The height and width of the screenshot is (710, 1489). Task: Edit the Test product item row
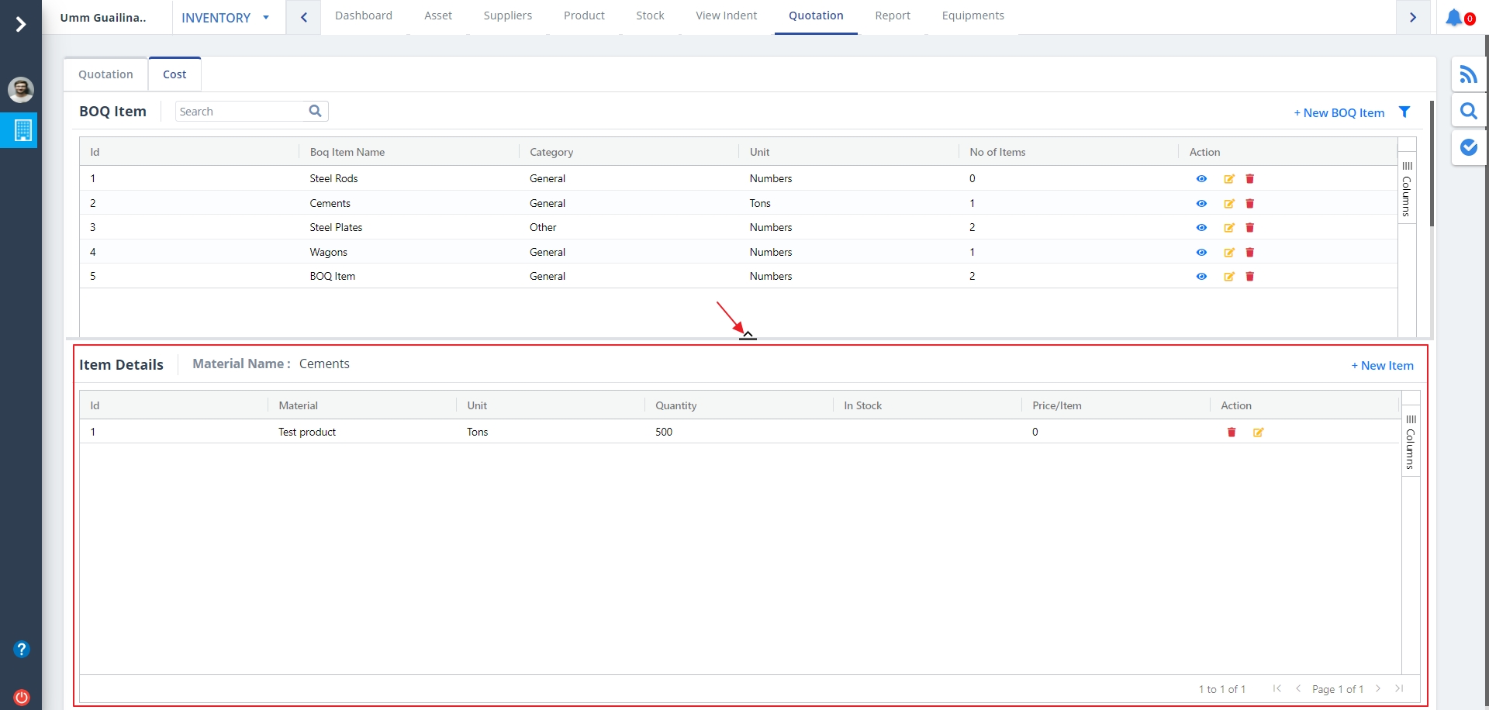tap(1258, 433)
